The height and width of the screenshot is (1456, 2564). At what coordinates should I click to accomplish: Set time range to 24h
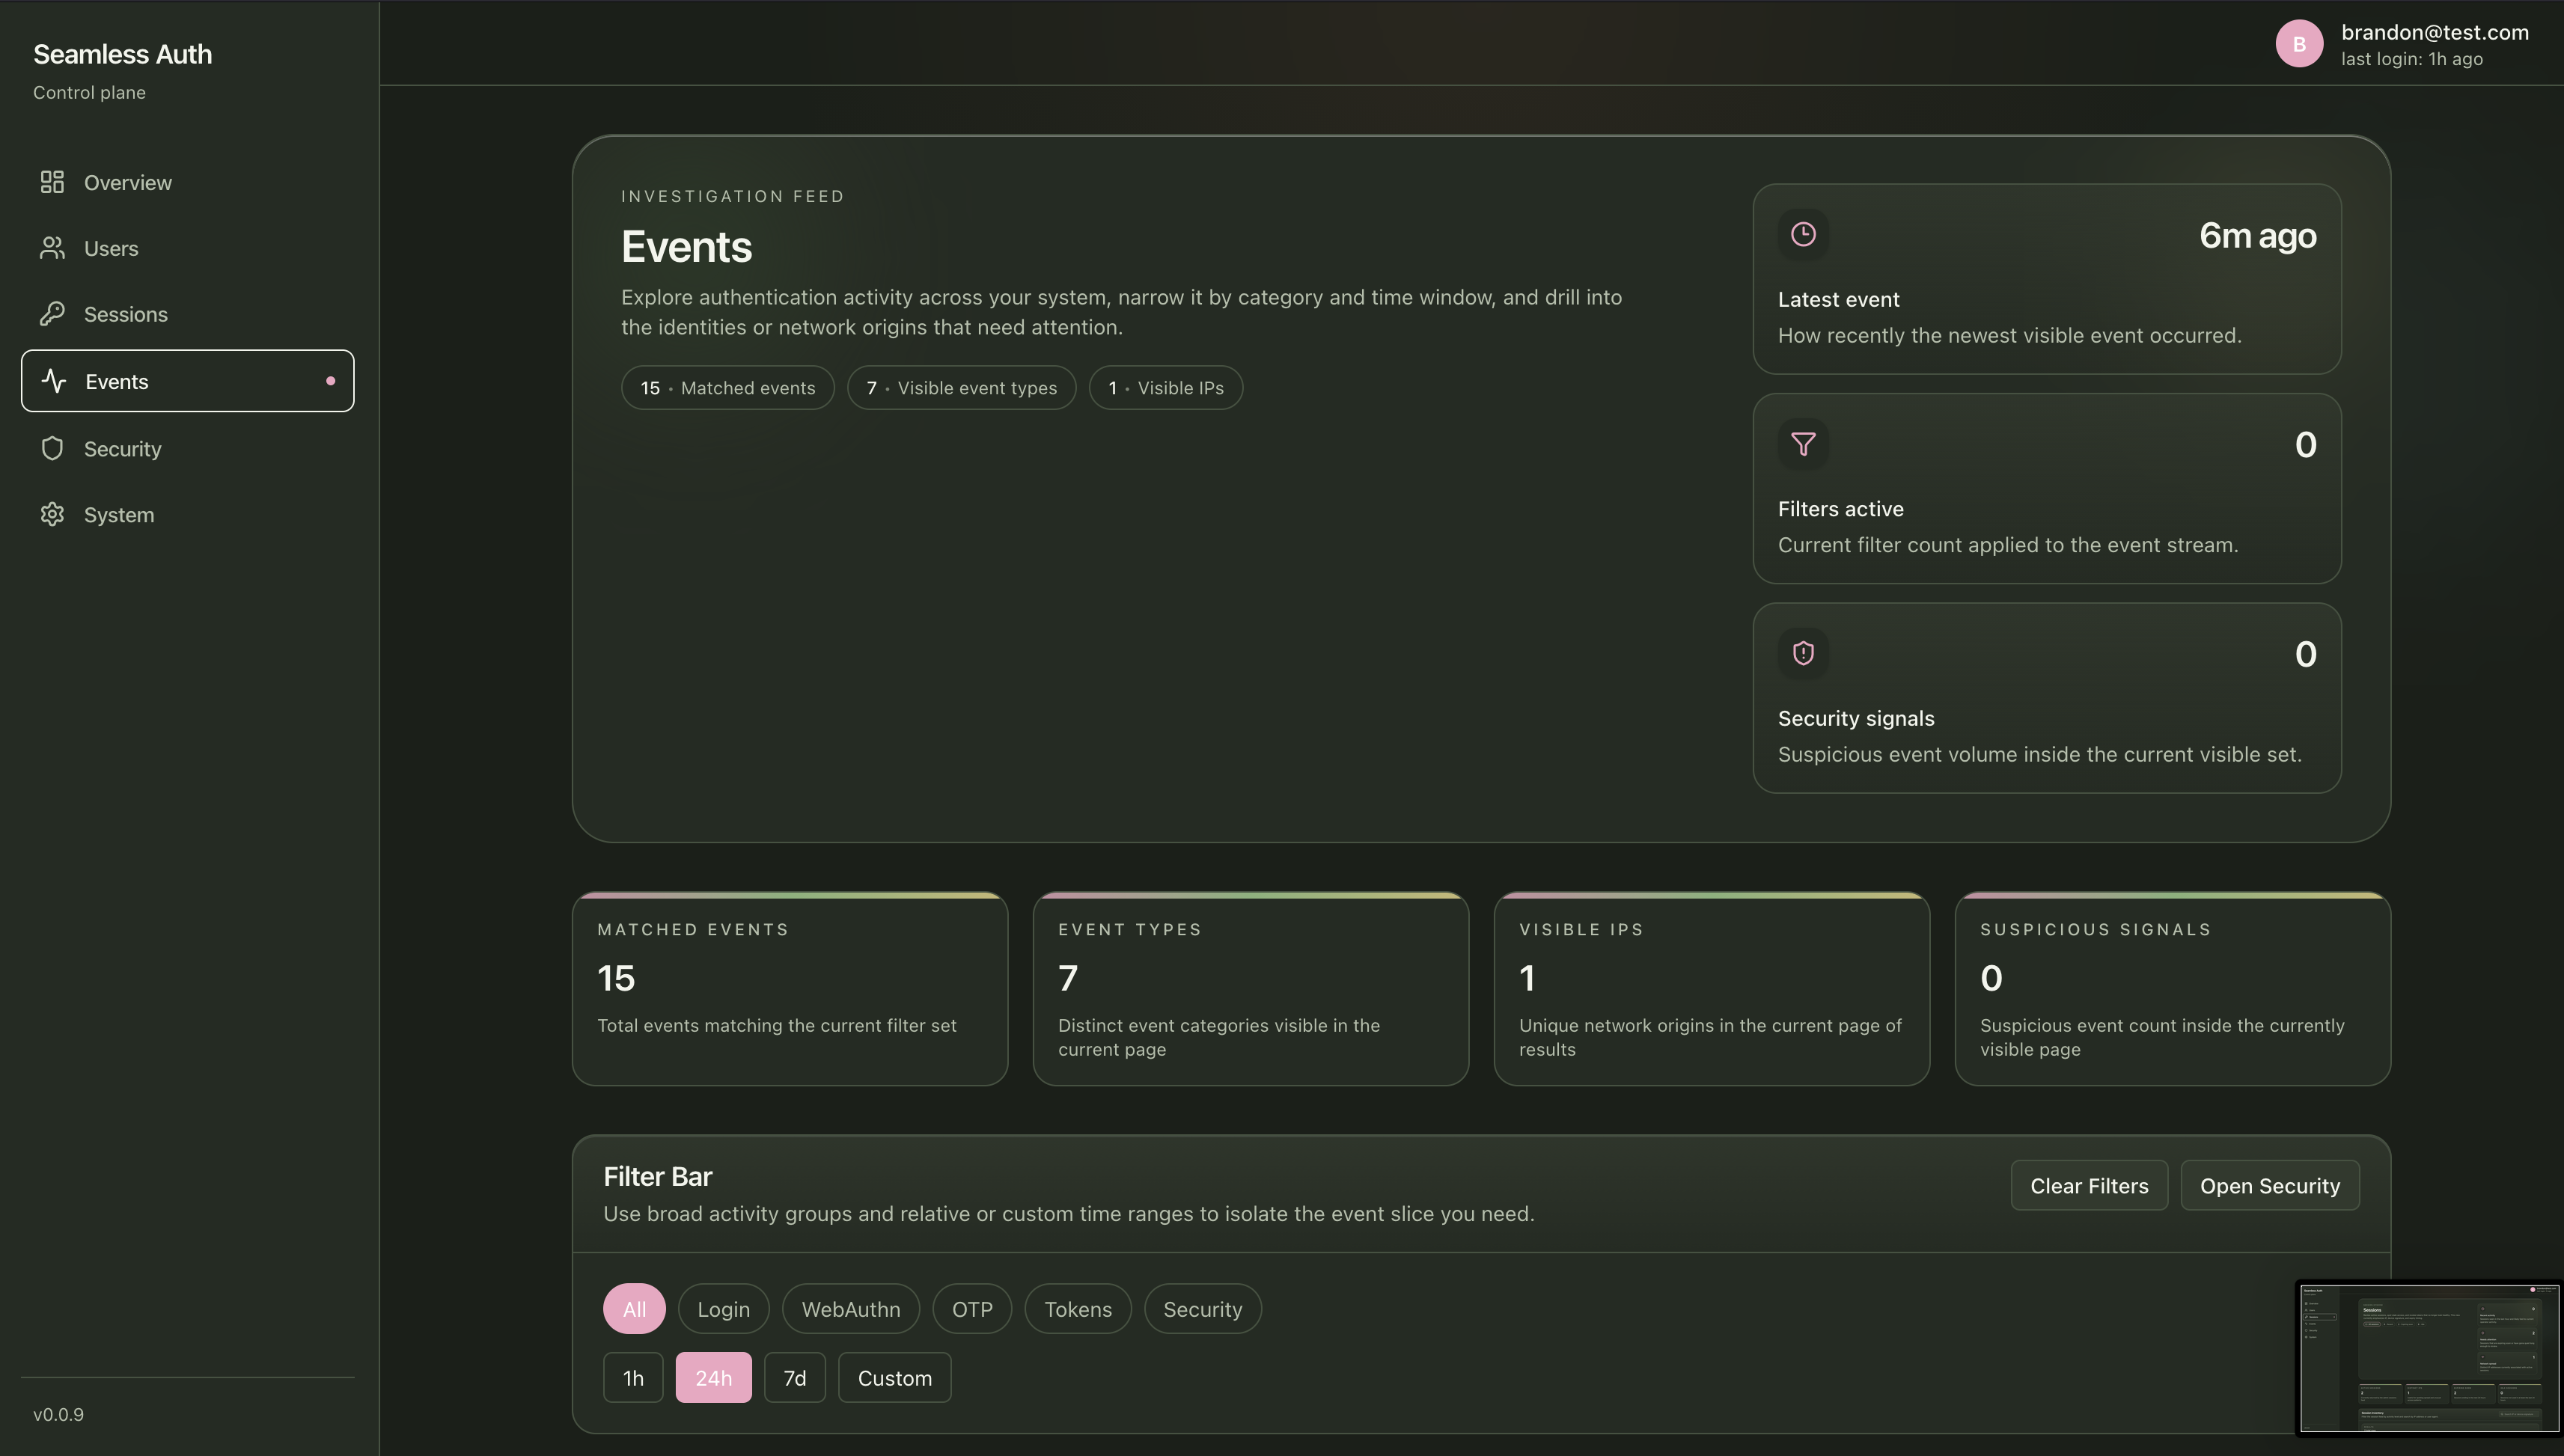pyautogui.click(x=714, y=1378)
